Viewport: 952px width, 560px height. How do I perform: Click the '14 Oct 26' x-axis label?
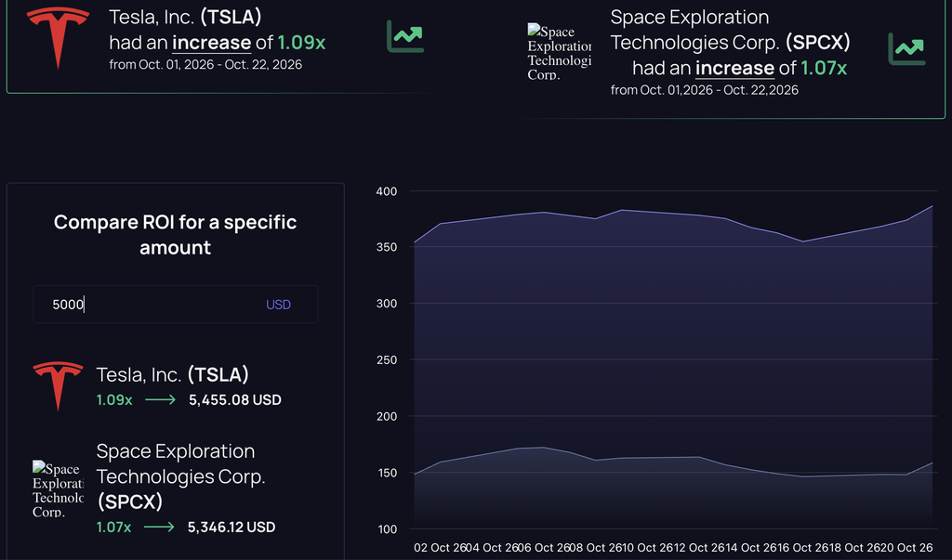[x=750, y=547]
